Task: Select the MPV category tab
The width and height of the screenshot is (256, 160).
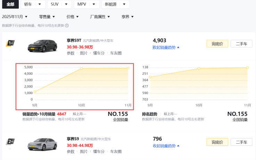Action: point(82,4)
